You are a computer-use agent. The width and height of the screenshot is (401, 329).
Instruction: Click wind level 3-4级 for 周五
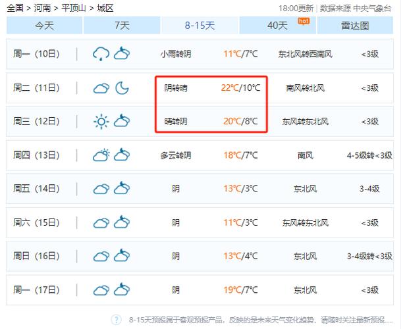pyautogui.click(x=369, y=189)
